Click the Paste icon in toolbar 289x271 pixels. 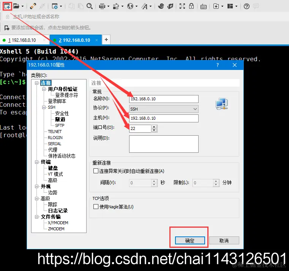point(81,6)
